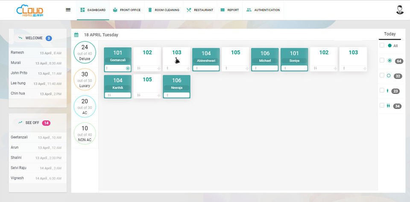Go to Room Cleaning
Viewport: 410px width, 202px height.
point(164,10)
